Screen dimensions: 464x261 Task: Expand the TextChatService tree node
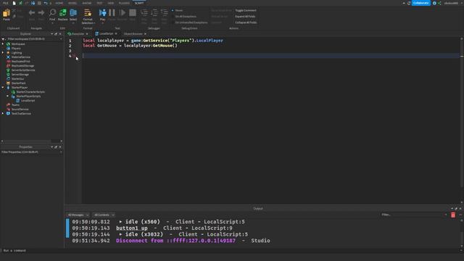click(x=3, y=113)
